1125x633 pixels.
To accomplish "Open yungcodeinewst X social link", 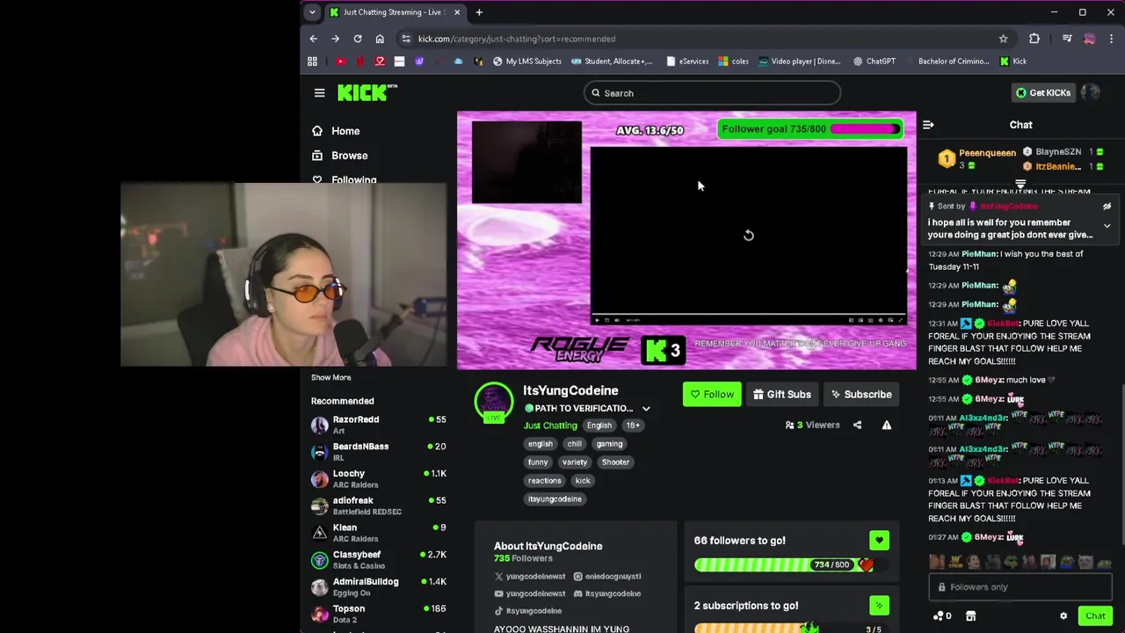I will click(x=530, y=577).
